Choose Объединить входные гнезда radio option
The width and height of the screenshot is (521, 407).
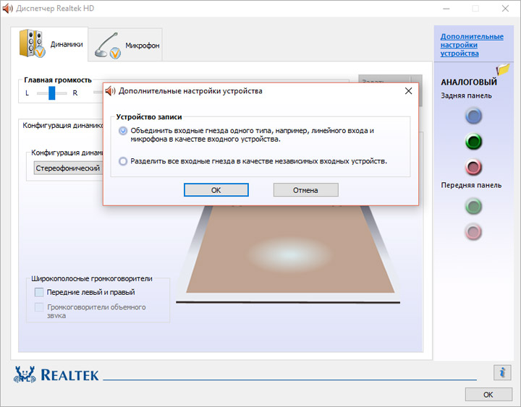(x=123, y=131)
